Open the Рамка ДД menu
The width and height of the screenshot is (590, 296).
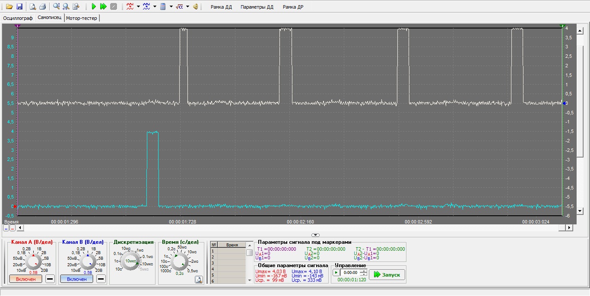(221, 7)
